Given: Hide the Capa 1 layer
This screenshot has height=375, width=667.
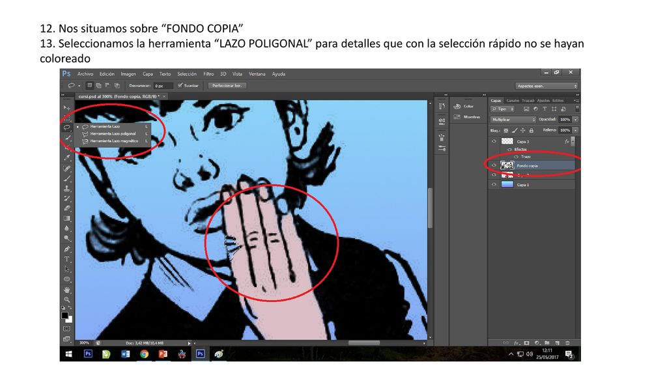Looking at the screenshot, I should (x=494, y=184).
